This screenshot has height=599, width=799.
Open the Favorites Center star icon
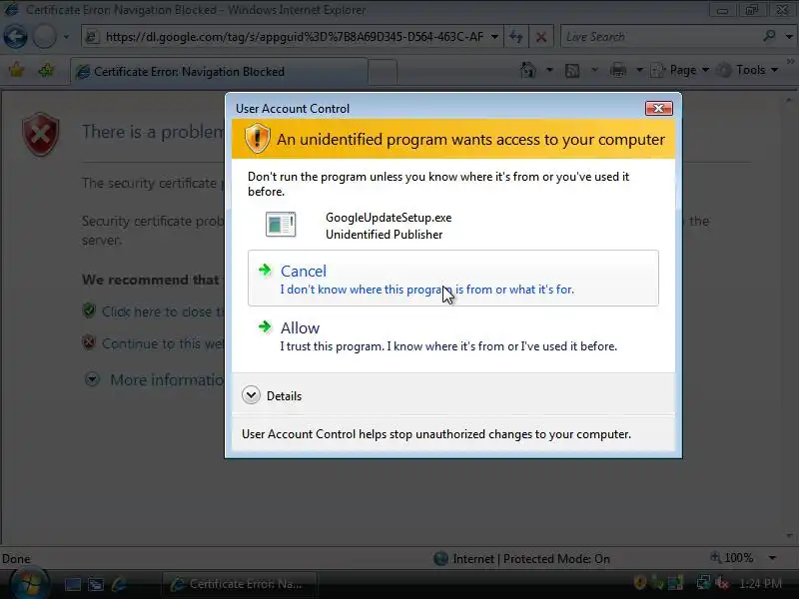[x=16, y=70]
